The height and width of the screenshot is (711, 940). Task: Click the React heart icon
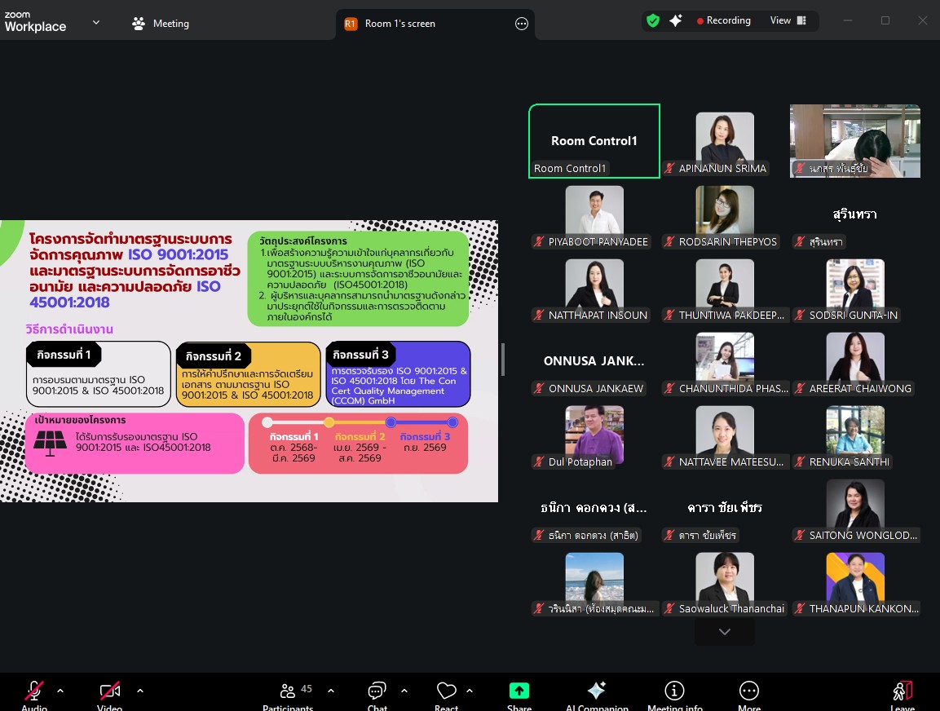[446, 691]
